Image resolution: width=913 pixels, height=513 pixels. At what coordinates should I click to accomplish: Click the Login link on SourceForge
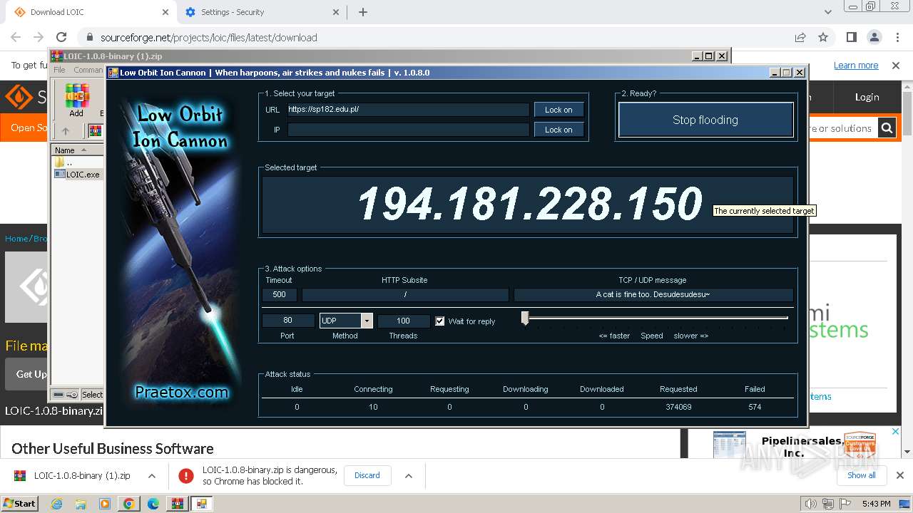pyautogui.click(x=867, y=97)
